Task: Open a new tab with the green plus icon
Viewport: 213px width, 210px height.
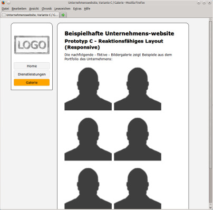Action: tap(63, 15)
